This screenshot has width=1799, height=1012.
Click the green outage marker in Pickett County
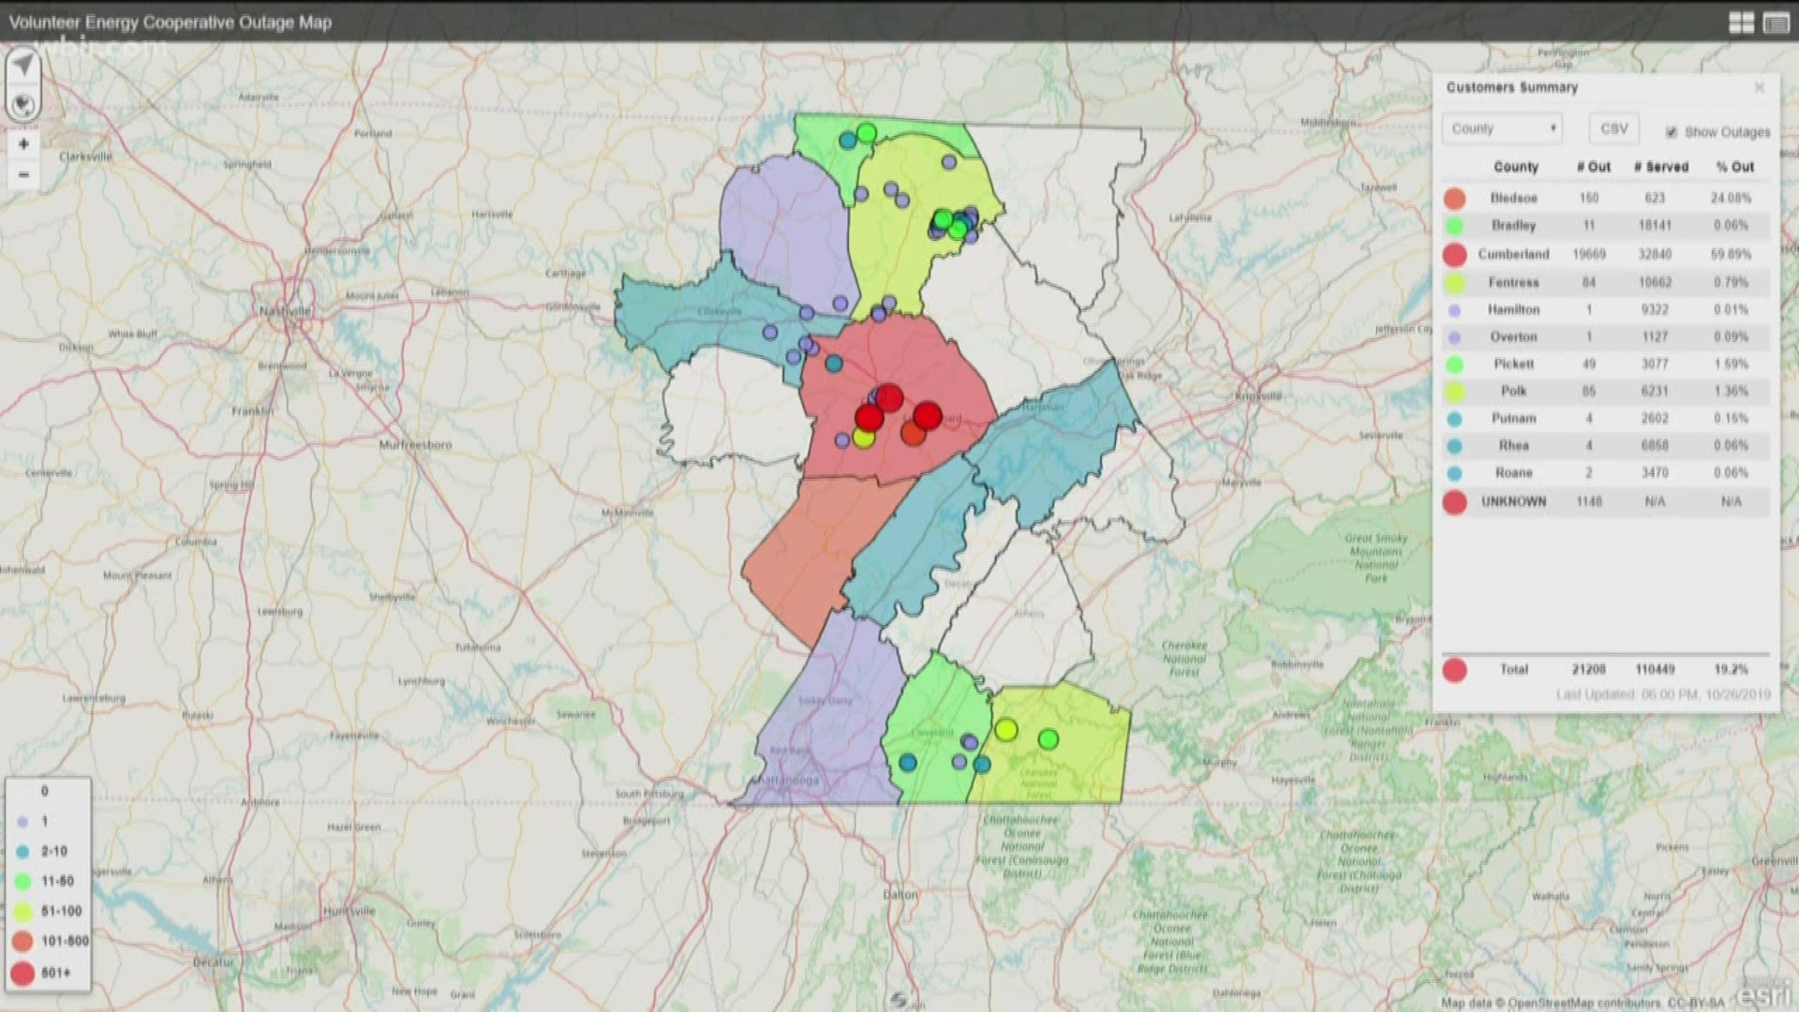click(867, 133)
